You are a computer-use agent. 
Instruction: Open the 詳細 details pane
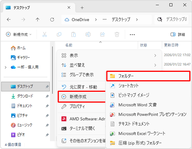(178, 35)
